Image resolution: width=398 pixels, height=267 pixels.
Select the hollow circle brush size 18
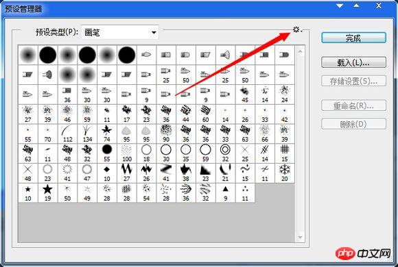[x=146, y=153]
